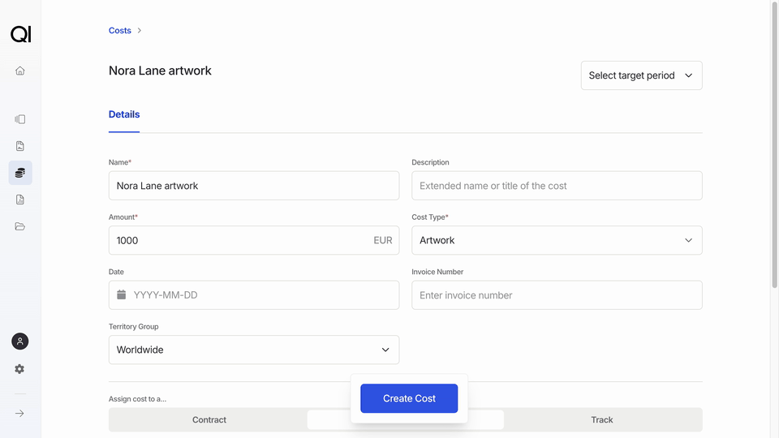This screenshot has height=438, width=779.
Task: Click the Create Cost button
Action: point(409,398)
